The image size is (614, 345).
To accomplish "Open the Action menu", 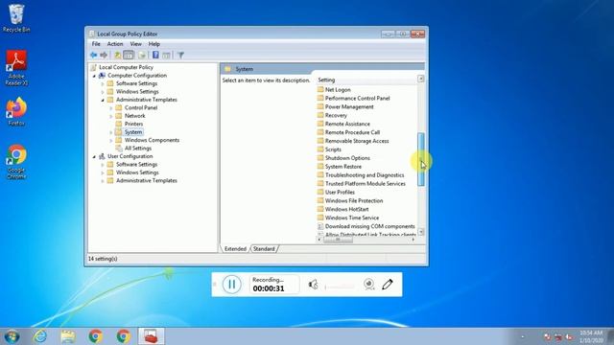I will 115,44.
